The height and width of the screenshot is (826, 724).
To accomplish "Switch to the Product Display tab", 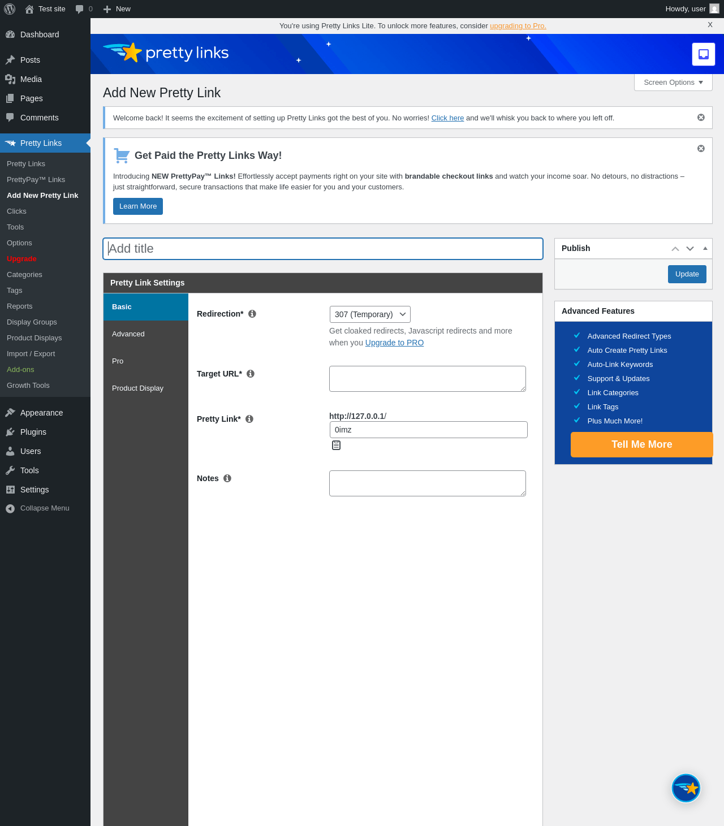I will point(146,388).
